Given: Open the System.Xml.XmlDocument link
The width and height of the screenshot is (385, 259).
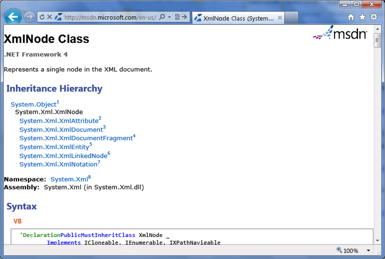Looking at the screenshot, I should click(x=61, y=130).
